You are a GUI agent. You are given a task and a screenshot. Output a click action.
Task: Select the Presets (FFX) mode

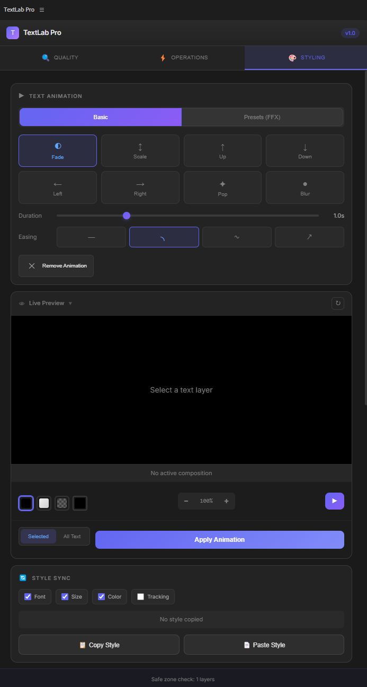(x=262, y=117)
